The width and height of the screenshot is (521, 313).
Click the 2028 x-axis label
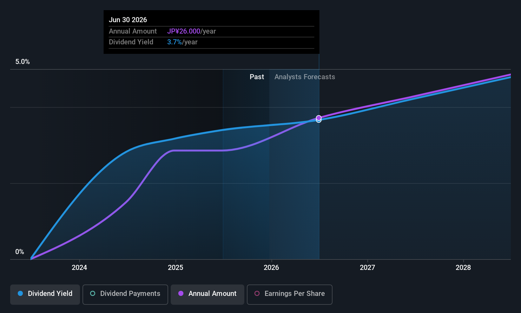tap(463, 267)
